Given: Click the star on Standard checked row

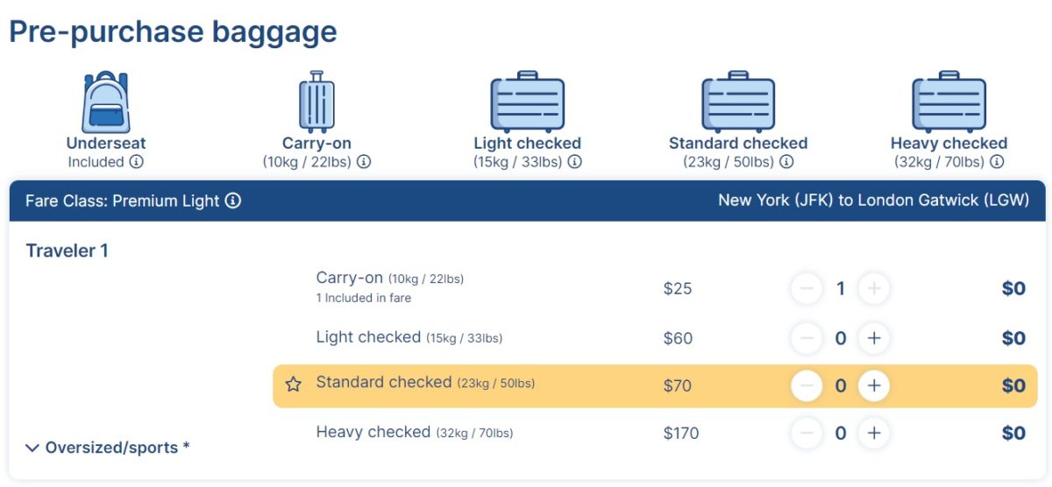Looking at the screenshot, I should click(x=294, y=385).
